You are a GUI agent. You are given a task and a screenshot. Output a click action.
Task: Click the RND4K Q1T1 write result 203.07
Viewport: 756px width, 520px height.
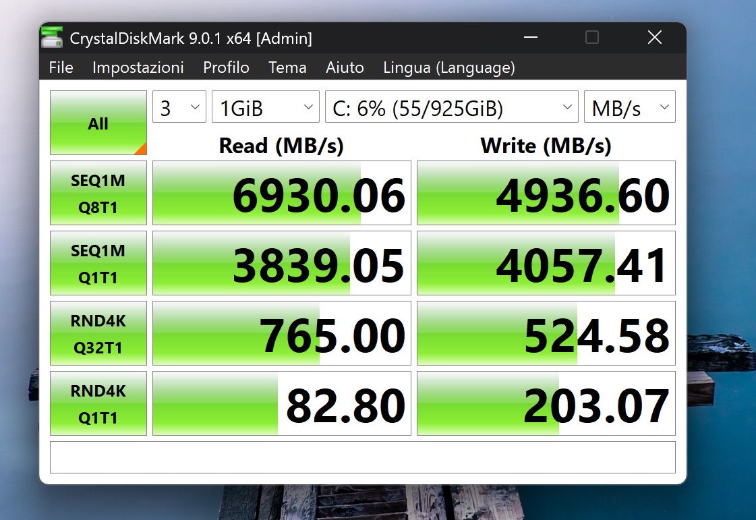click(546, 403)
